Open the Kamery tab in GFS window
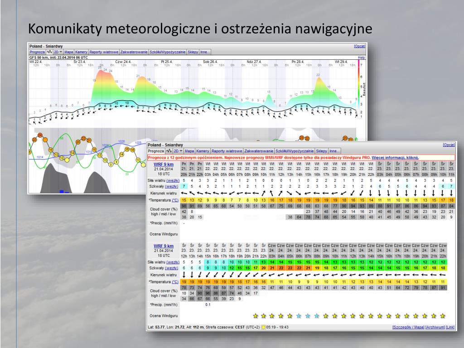 [81, 52]
